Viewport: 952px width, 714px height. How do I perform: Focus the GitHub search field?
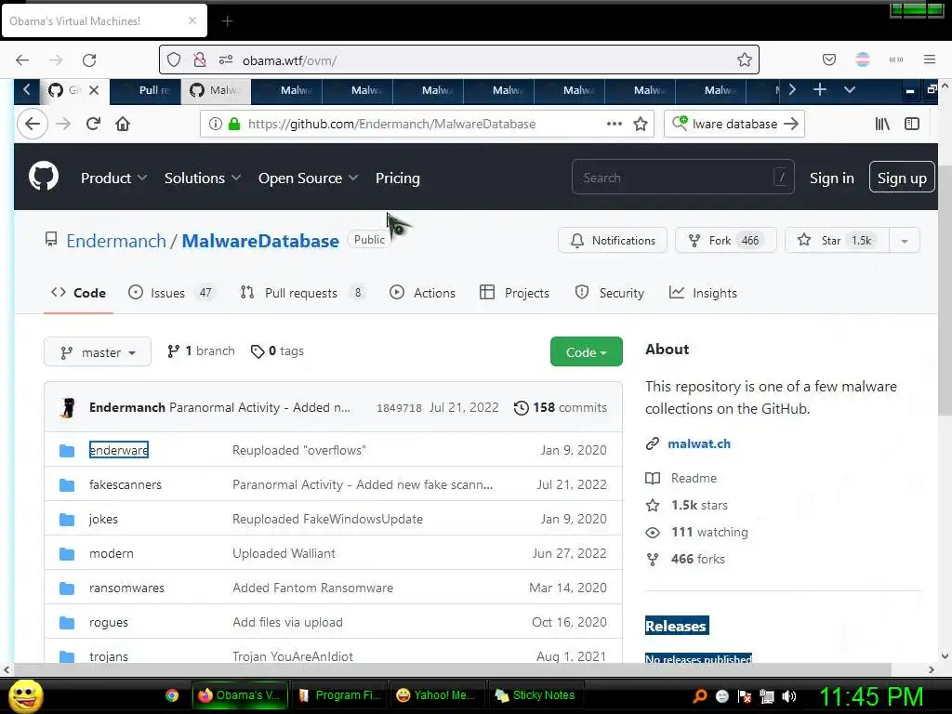pyautogui.click(x=683, y=178)
